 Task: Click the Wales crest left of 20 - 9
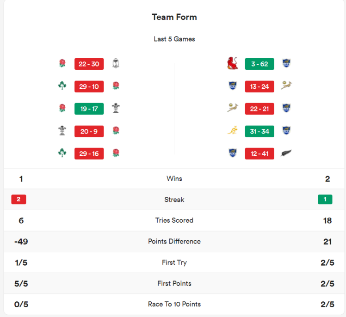click(x=62, y=131)
